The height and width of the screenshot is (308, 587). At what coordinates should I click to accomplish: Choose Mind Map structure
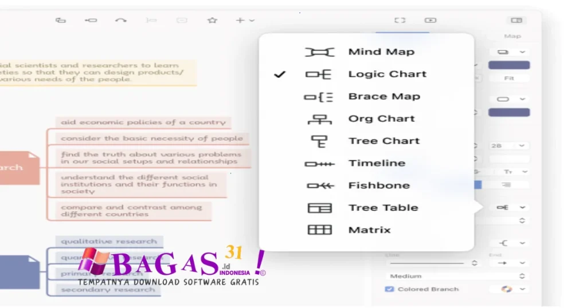[366, 52]
